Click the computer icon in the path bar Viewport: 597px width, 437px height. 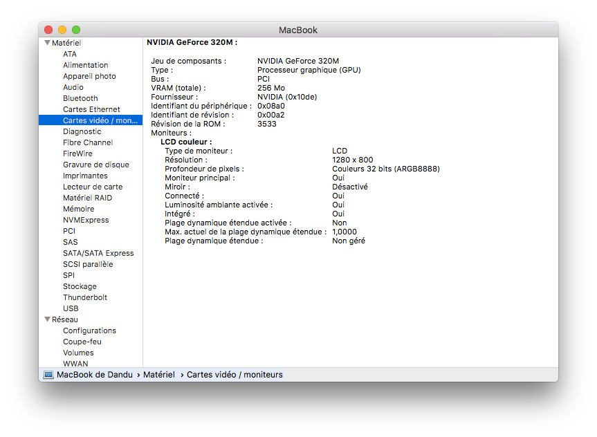(x=48, y=375)
